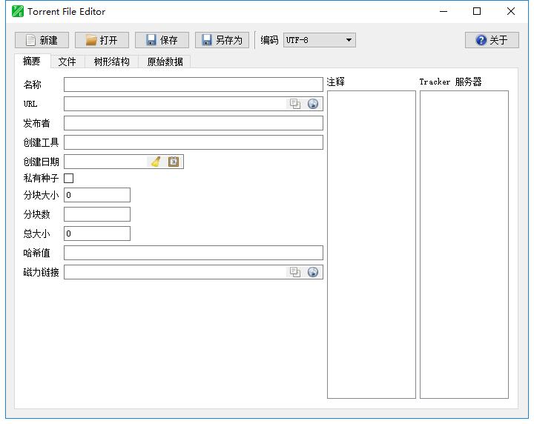Viewport: 534px width, 424px height.
Task: Click the 总大小 field
Action: tap(97, 233)
